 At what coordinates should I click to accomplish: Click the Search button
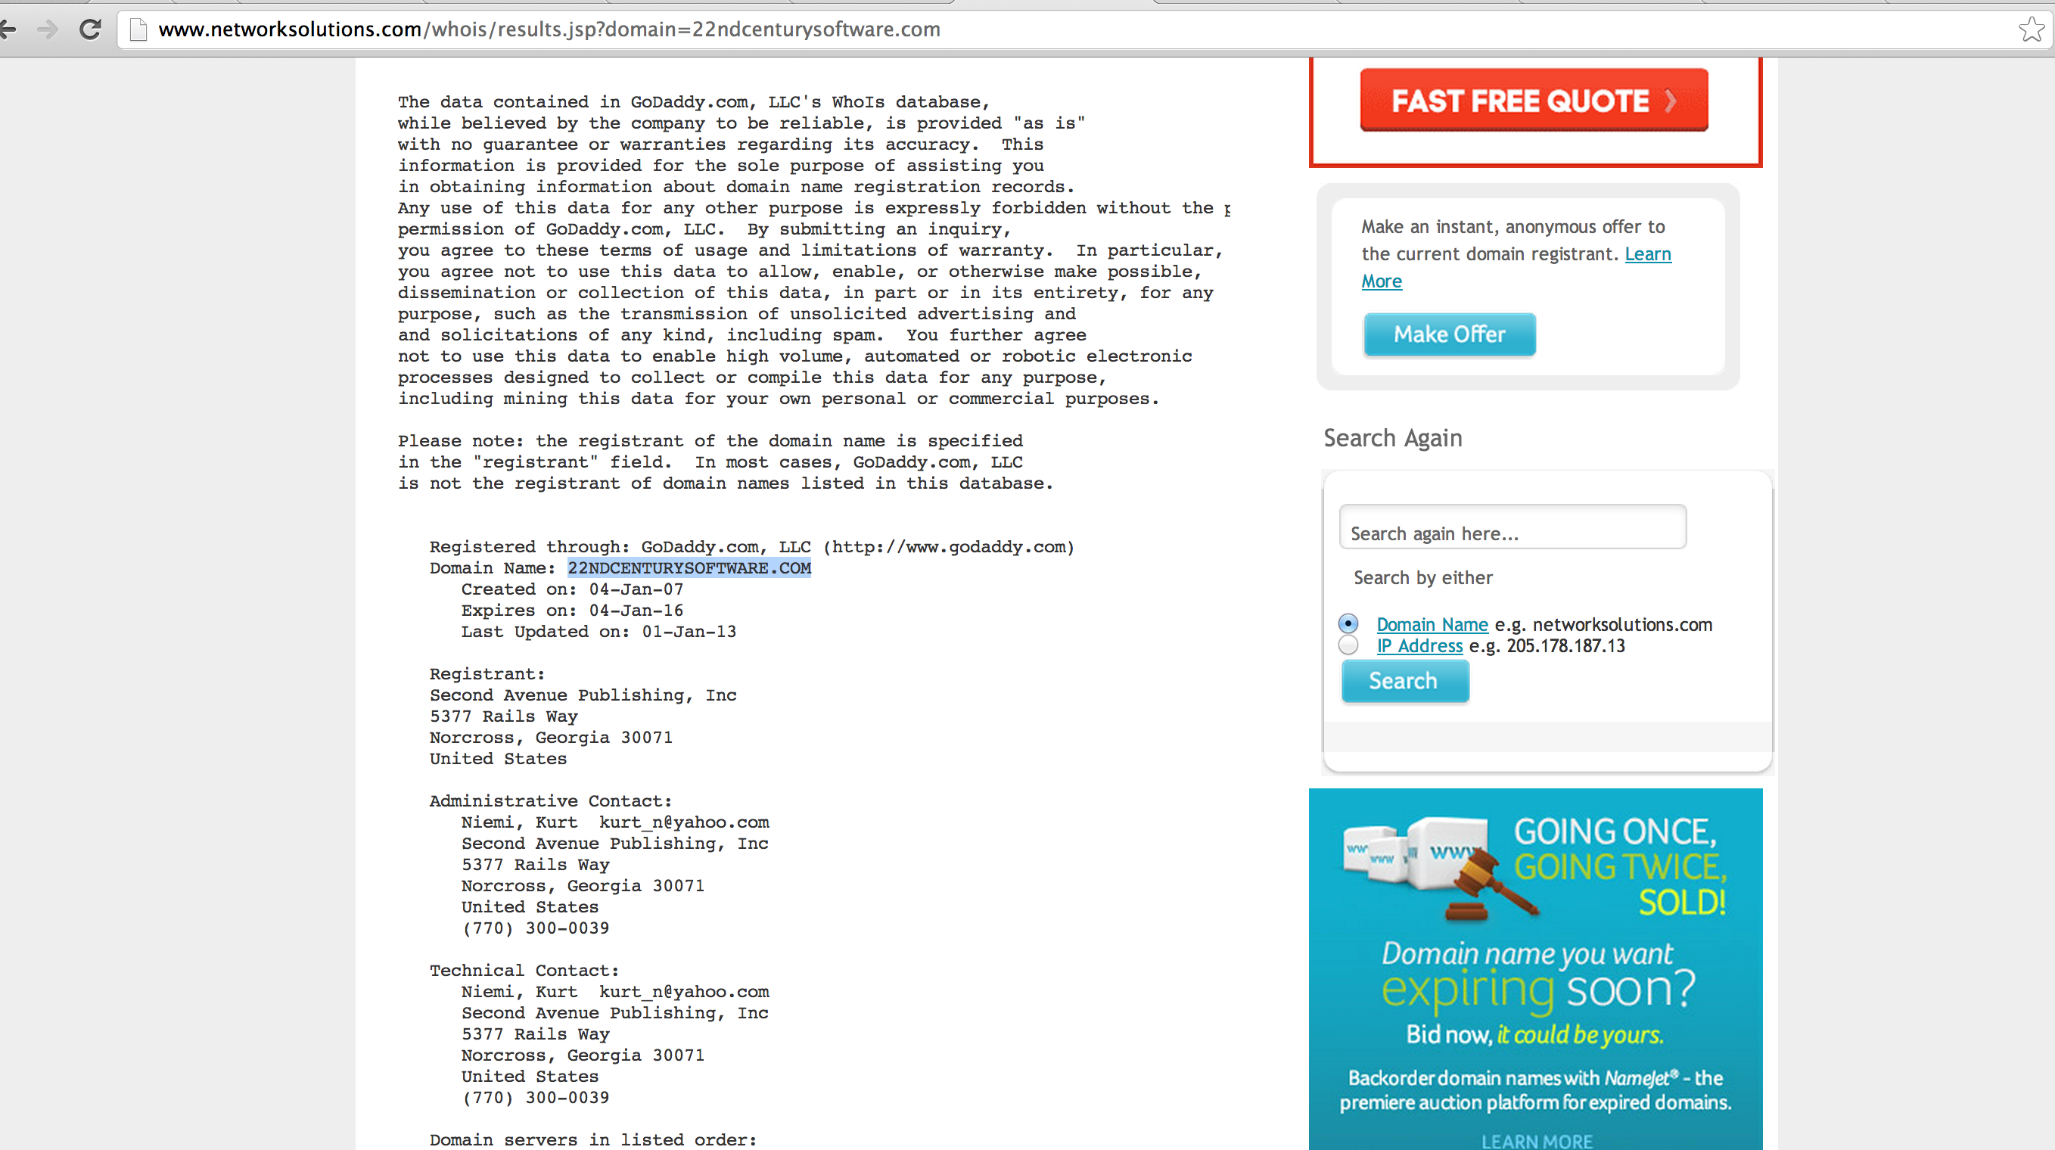coord(1405,681)
